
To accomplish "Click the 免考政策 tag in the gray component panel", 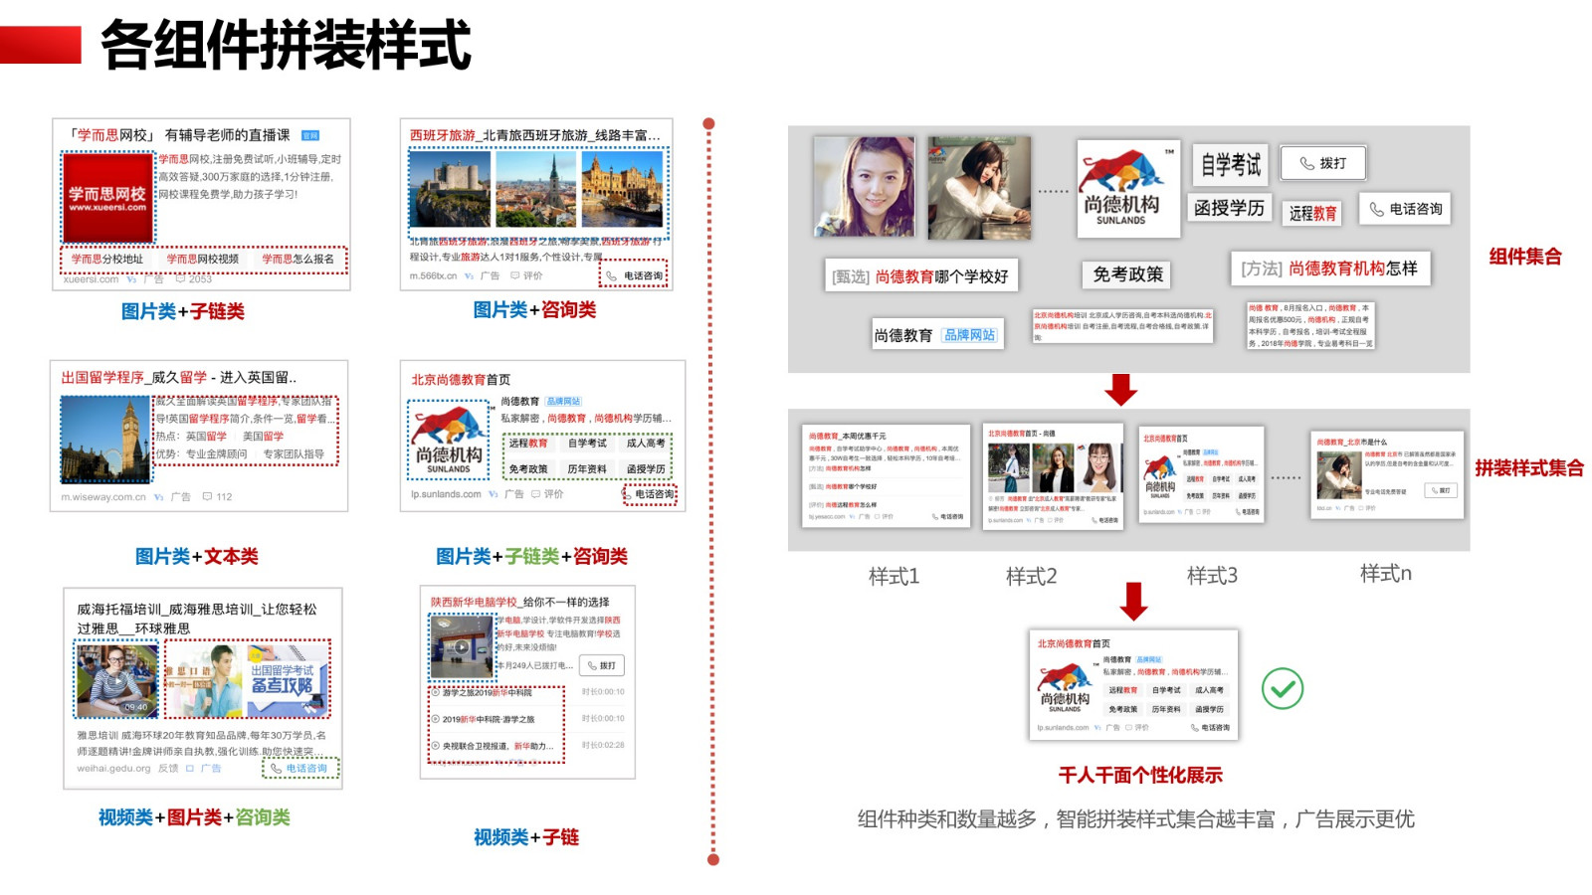I will 1127,274.
